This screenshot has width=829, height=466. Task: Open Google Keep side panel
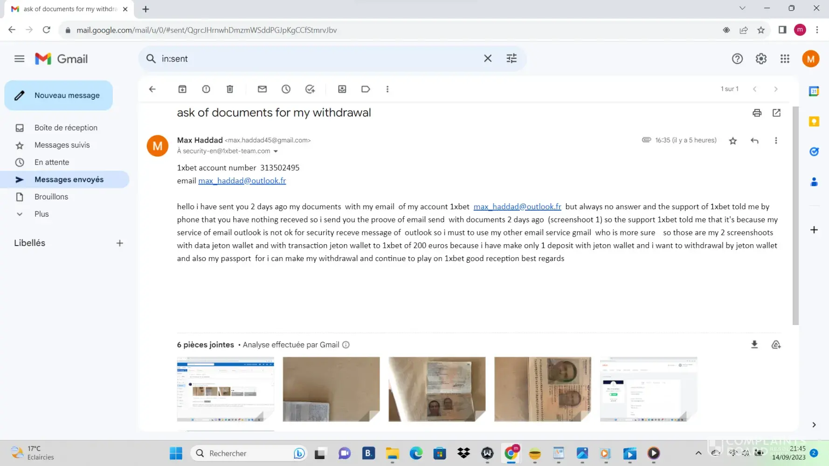click(x=814, y=122)
